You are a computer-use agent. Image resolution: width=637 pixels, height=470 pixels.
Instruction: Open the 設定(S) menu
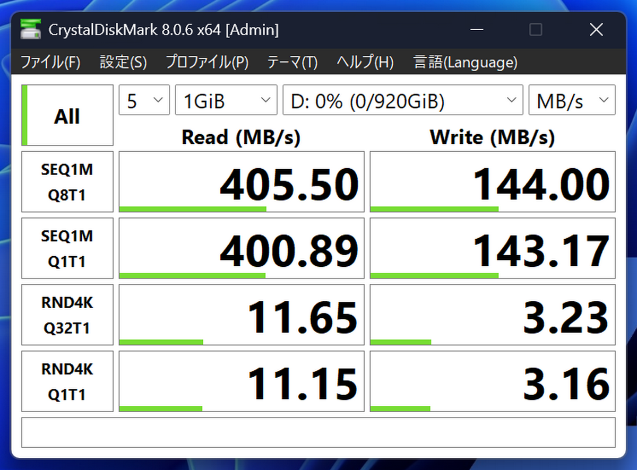coord(123,63)
